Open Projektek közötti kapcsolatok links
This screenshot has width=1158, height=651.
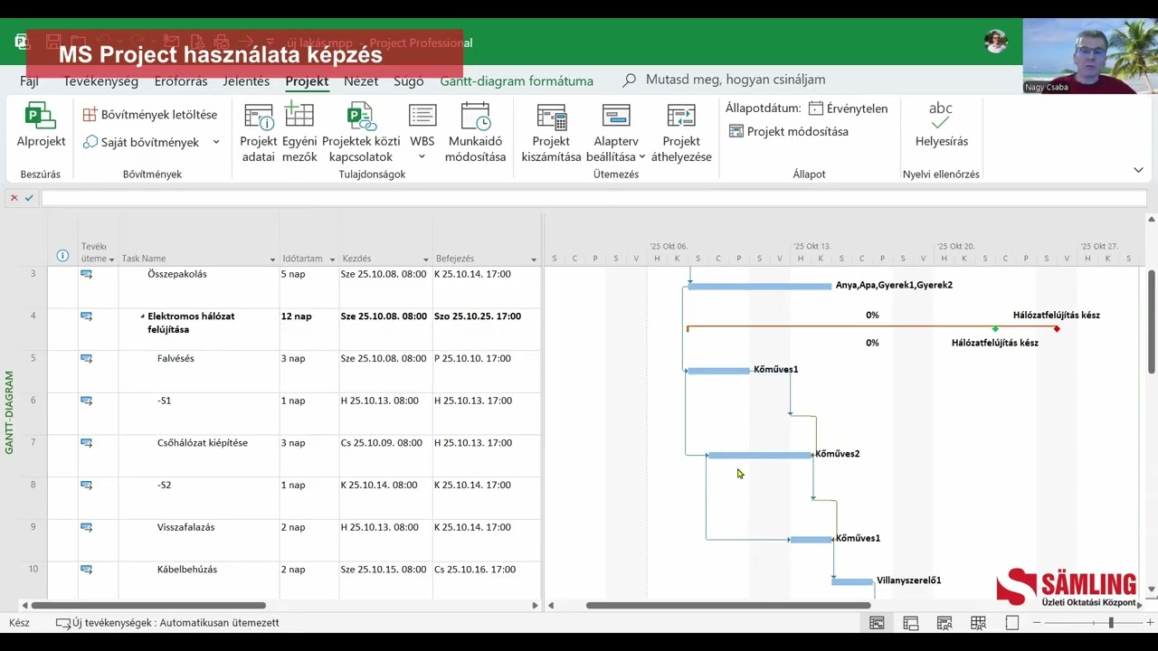click(x=361, y=132)
